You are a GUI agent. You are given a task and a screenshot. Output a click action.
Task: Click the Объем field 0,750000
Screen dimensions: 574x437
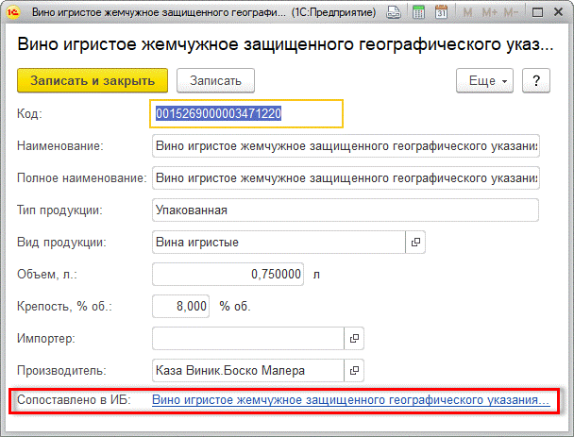228,274
